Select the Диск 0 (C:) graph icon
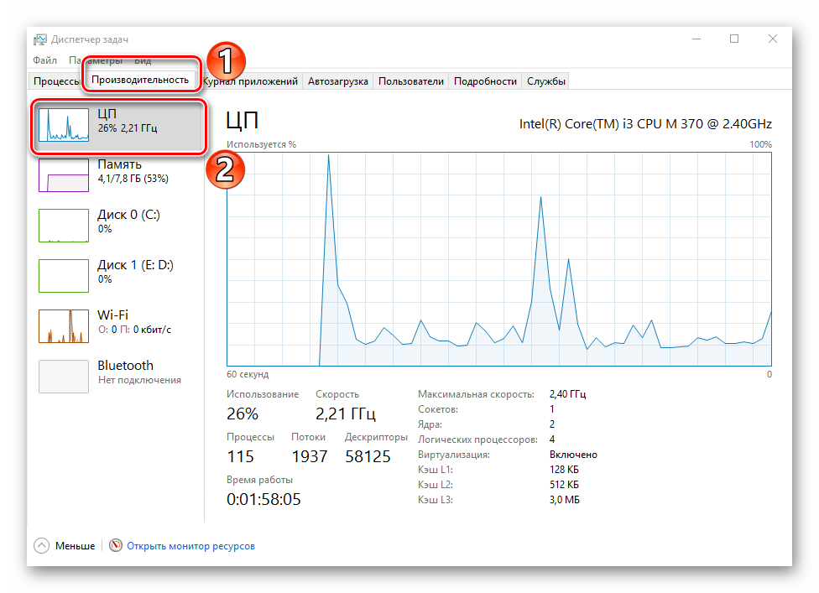The height and width of the screenshot is (593, 819). [x=64, y=226]
